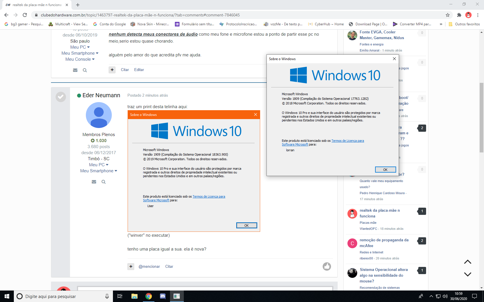Click Editar on the first post
Viewport: 484px width, 302px height.
coord(139,70)
